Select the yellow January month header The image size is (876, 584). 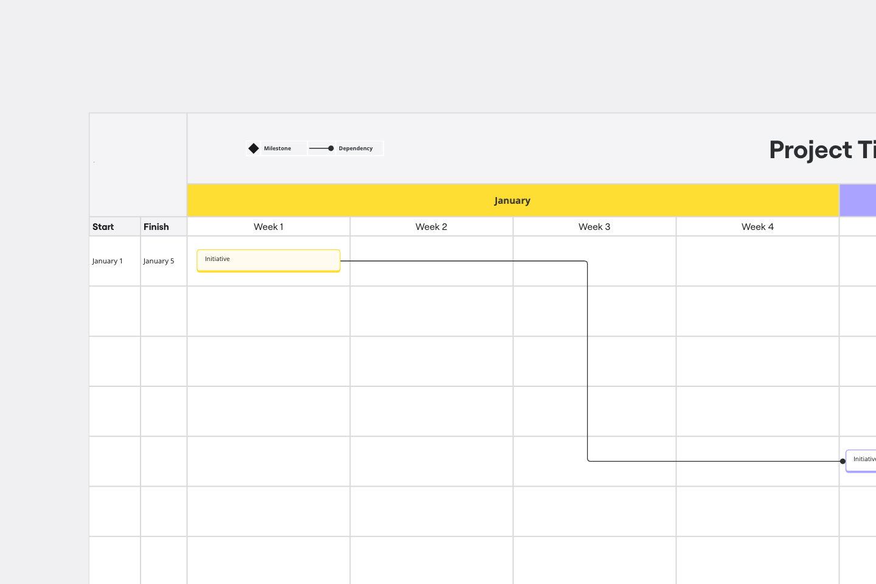click(x=512, y=200)
